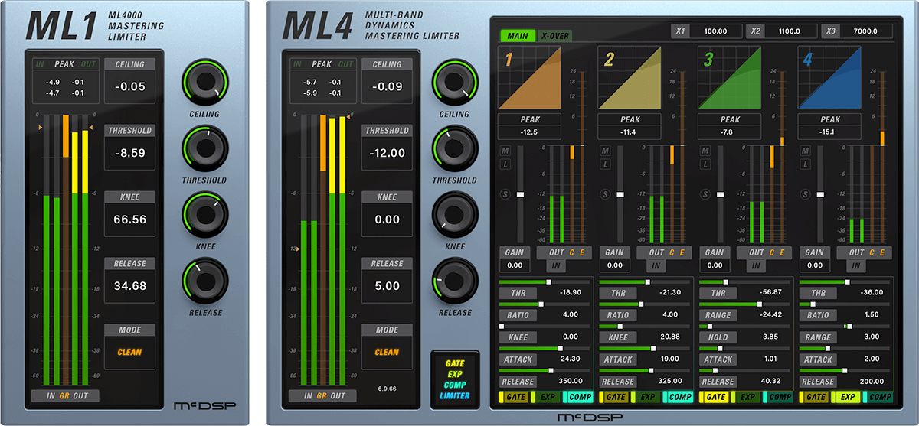Toggle band 1 OUT meter button
The width and height of the screenshot is (919, 426).
(556, 252)
